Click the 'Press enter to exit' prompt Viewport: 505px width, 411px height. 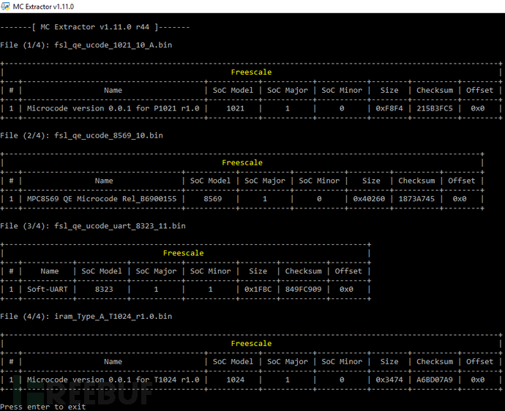coord(43,407)
